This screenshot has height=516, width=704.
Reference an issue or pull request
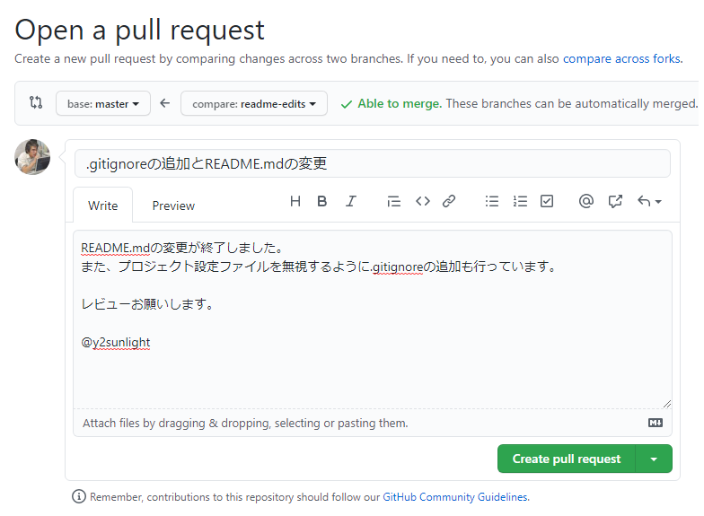[x=615, y=202]
